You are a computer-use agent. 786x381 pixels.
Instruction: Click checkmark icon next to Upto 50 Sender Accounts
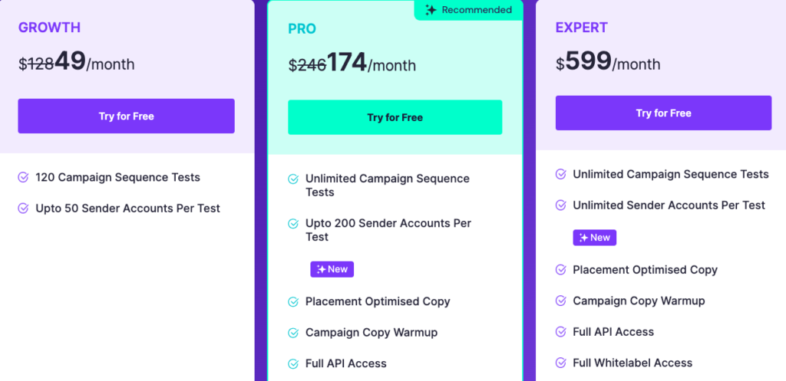(23, 209)
